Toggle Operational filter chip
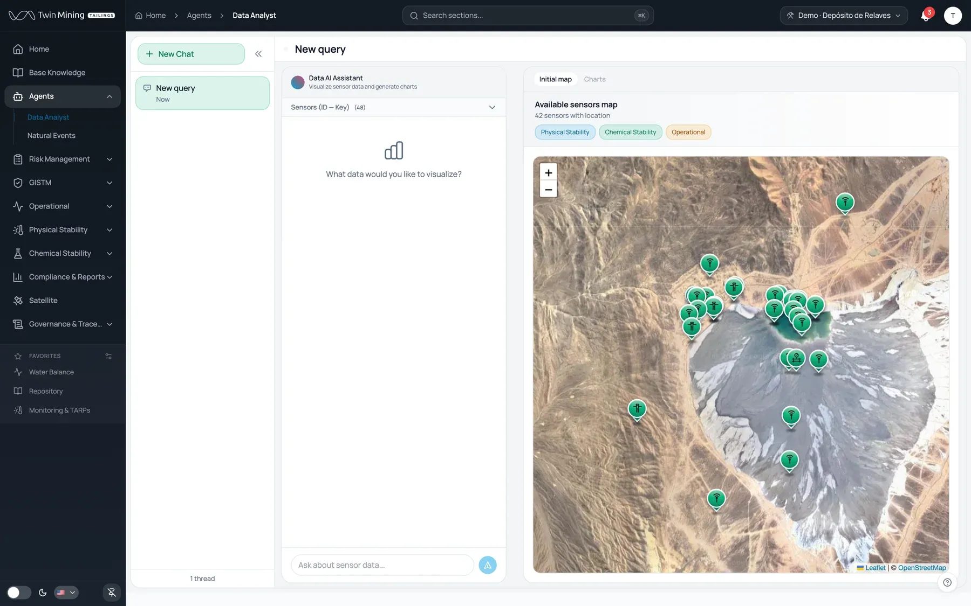This screenshot has height=606, width=971. coord(688,132)
